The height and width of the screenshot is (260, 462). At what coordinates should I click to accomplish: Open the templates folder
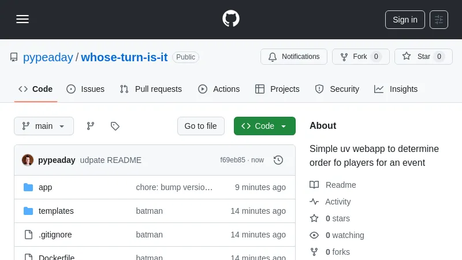tap(56, 211)
